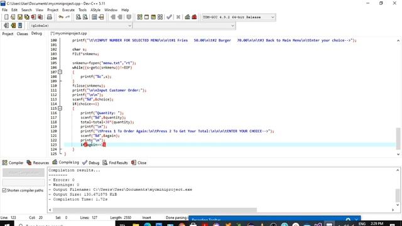402x226 pixels.
Task: Open the (globals) scope dropdown
Action: point(129,26)
